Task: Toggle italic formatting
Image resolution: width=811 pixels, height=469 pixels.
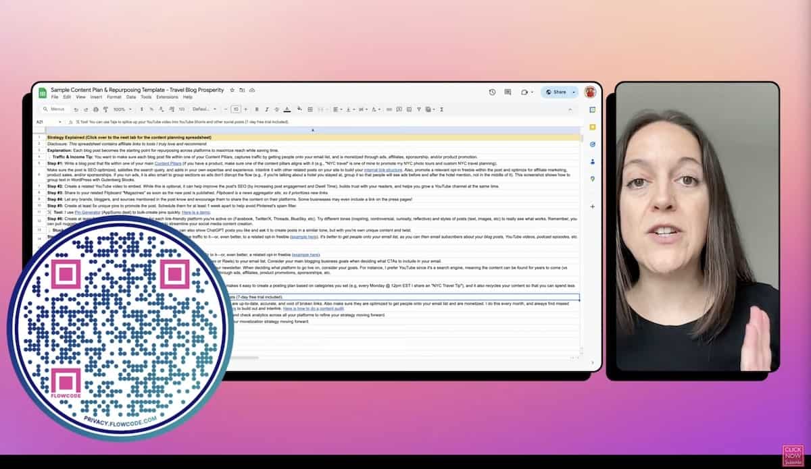Action: pos(267,109)
